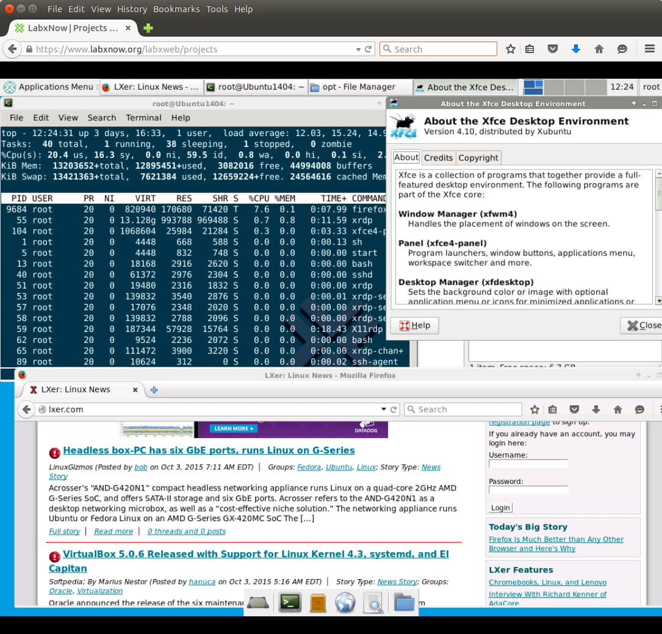Screen dimensions: 662x634
Task: Switch to the Credits tab in About Xfce
Action: point(438,157)
